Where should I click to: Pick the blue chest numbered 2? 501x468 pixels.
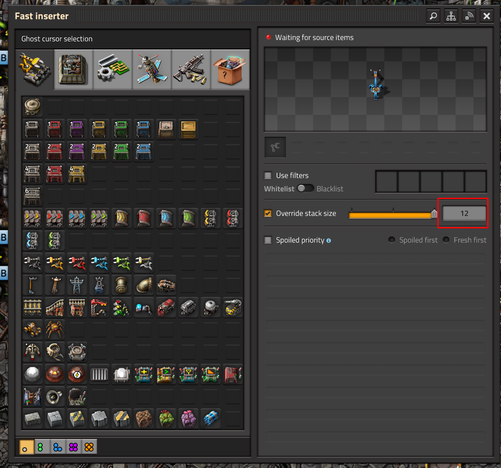tap(144, 151)
